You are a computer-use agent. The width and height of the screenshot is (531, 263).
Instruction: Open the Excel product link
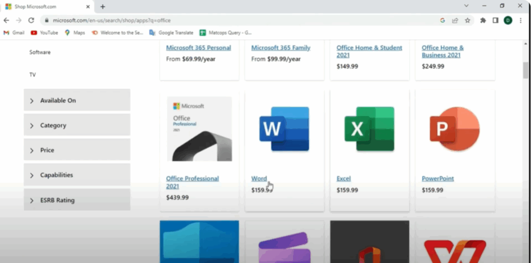point(344,179)
